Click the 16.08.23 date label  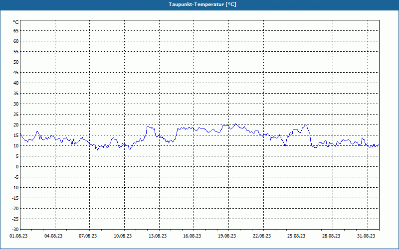192,236
